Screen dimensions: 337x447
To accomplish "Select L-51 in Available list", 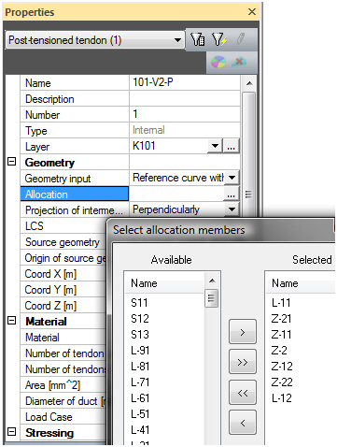I will [140, 414].
